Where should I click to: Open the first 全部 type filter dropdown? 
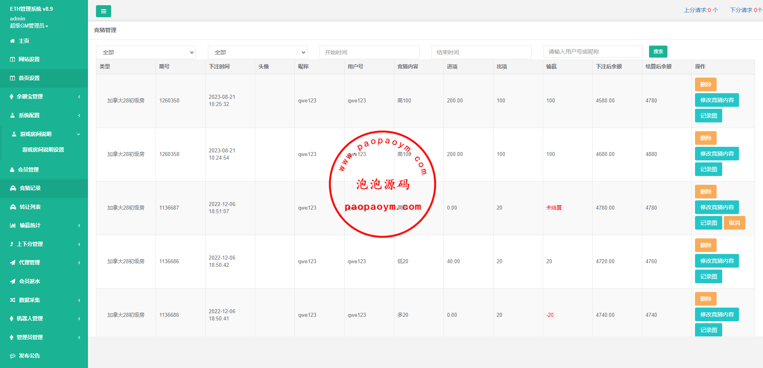pyautogui.click(x=146, y=52)
